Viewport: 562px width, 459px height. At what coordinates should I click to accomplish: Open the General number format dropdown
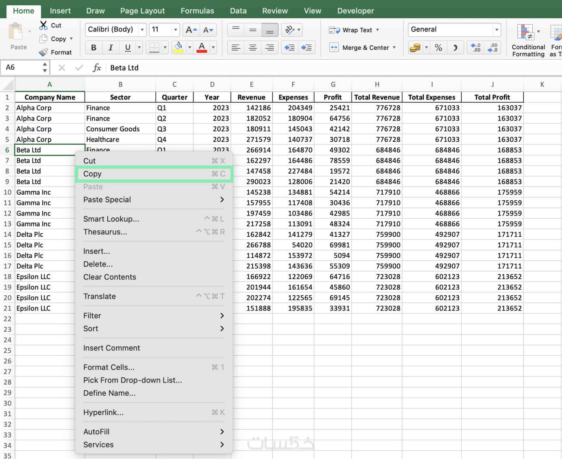[x=496, y=30]
